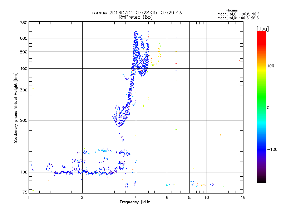
Task: Click the y-axis title 'Stationary phase Virtual Height [km]'
Action: point(16,107)
